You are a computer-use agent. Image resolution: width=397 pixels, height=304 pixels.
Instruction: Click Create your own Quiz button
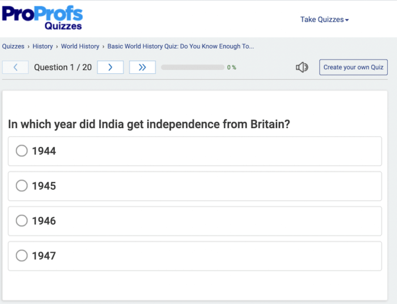354,67
